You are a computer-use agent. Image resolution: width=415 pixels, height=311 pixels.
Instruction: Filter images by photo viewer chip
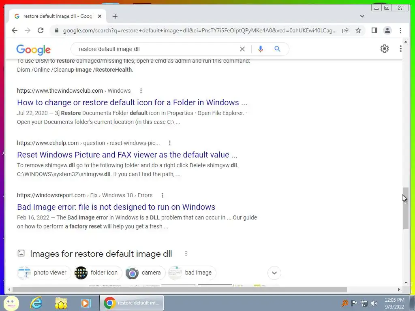[44, 273]
